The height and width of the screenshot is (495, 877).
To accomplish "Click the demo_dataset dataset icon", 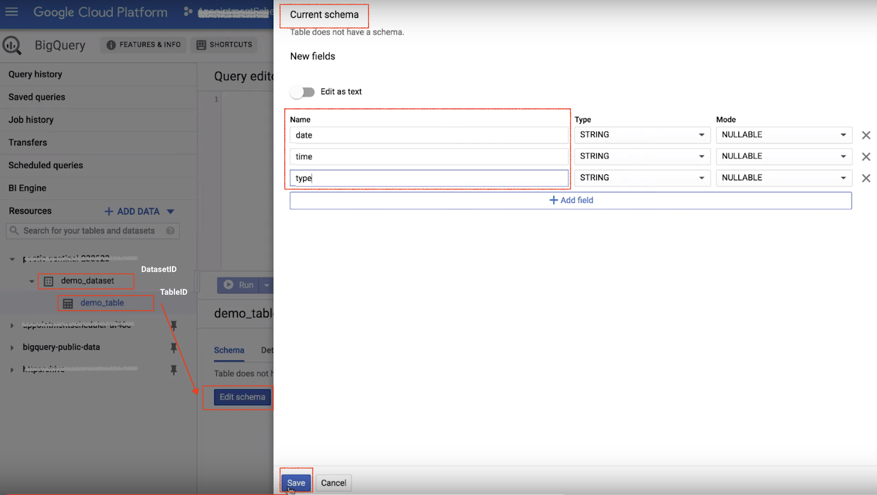I will pyautogui.click(x=48, y=280).
